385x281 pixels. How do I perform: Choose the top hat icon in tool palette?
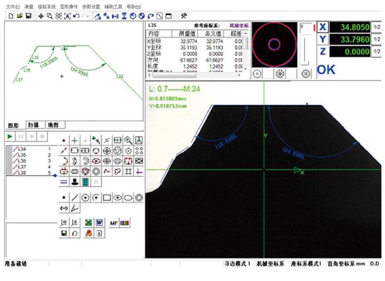click(x=74, y=181)
